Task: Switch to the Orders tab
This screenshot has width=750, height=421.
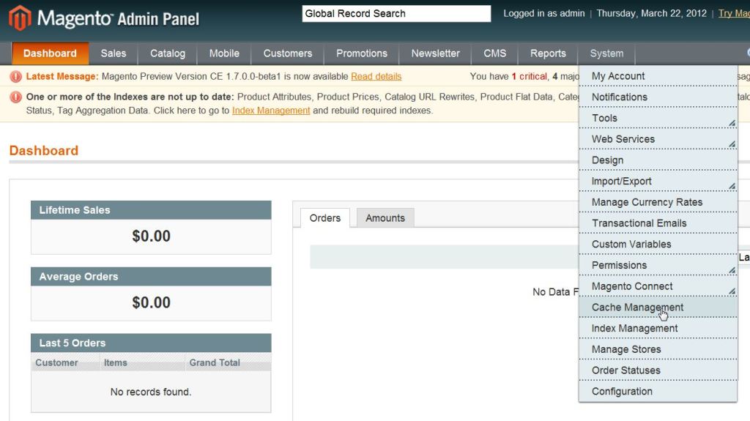Action: 325,218
